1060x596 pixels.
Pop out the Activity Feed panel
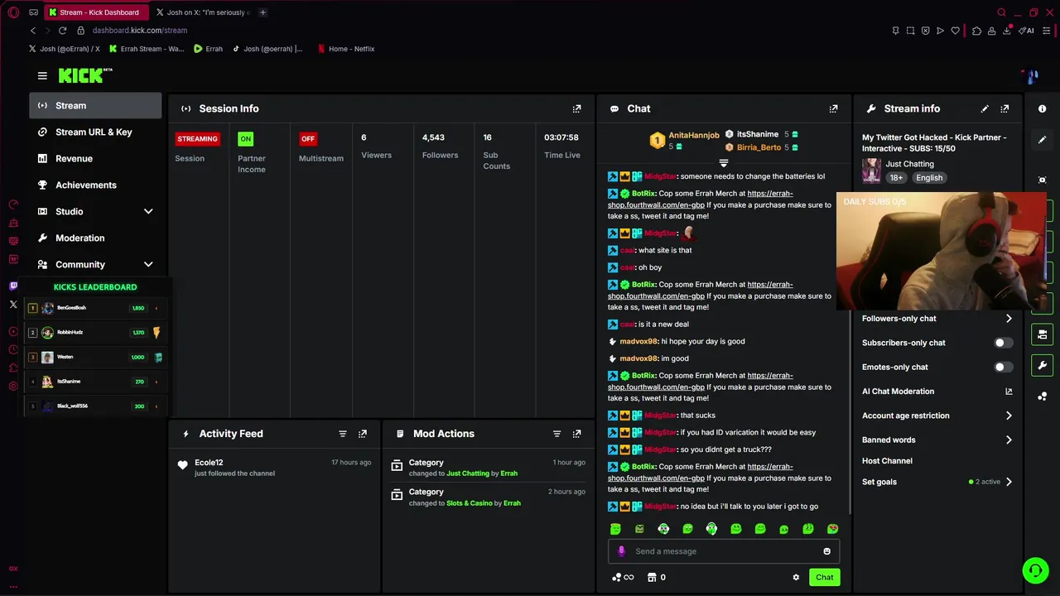363,434
